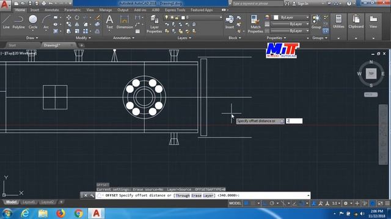Click the Rotate tool icon
This screenshot has height=219, width=391.
[77, 18]
